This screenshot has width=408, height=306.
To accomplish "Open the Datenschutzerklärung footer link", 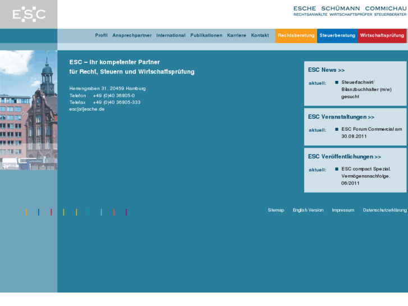I will tap(385, 210).
